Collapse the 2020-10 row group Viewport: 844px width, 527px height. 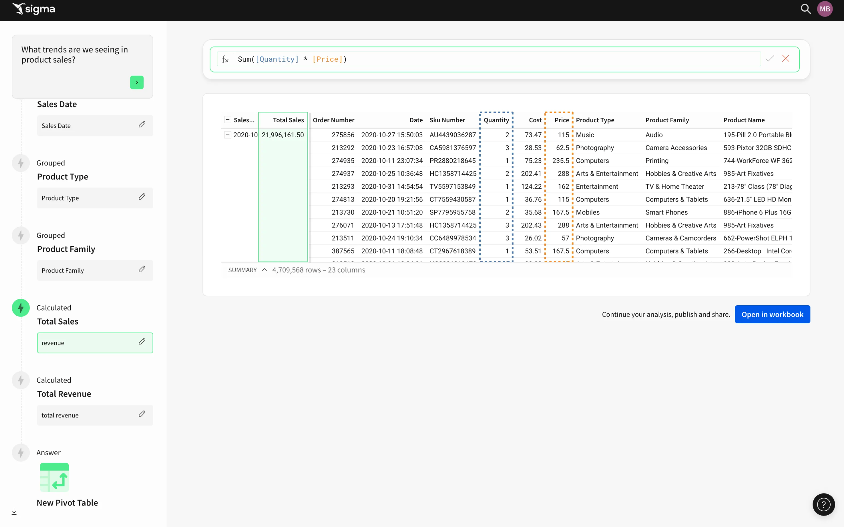coord(227,135)
